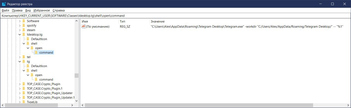The height and width of the screenshot is (108, 351).
Task: Select the Software folder icon
Action: [x=24, y=21]
